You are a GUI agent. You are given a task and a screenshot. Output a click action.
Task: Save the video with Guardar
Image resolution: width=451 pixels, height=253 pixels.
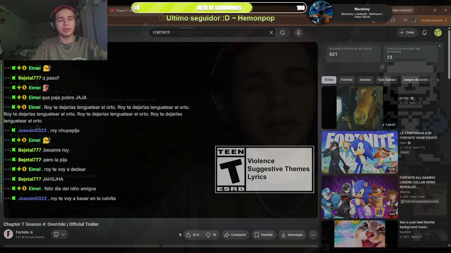click(264, 235)
